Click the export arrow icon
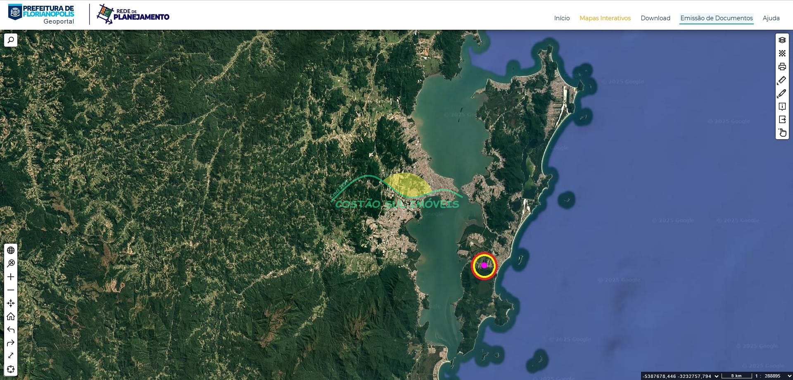The image size is (793, 380). pyautogui.click(x=782, y=120)
